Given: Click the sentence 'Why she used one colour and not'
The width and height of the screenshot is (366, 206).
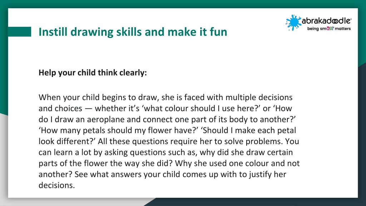Looking at the screenshot, I should [x=237, y=163].
